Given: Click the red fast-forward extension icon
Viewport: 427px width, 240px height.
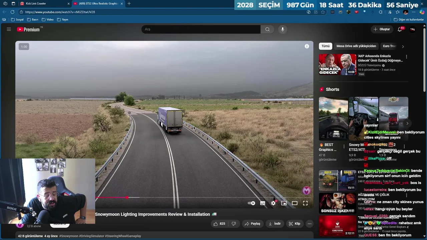Looking at the screenshot, I should tap(357, 12).
